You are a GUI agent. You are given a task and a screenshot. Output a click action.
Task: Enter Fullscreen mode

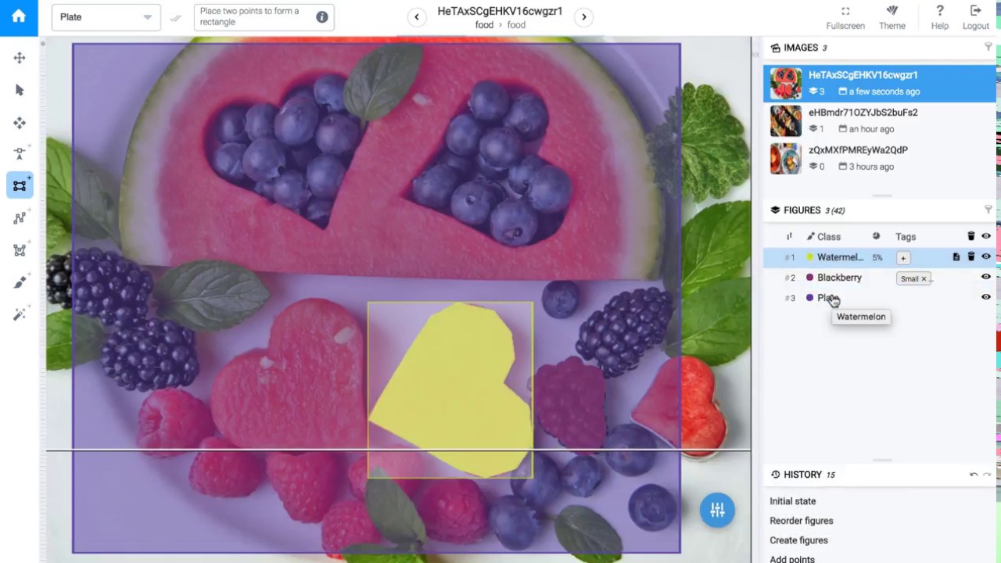coord(845,17)
